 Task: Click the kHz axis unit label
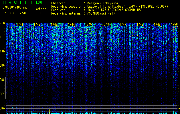coord(3,23)
